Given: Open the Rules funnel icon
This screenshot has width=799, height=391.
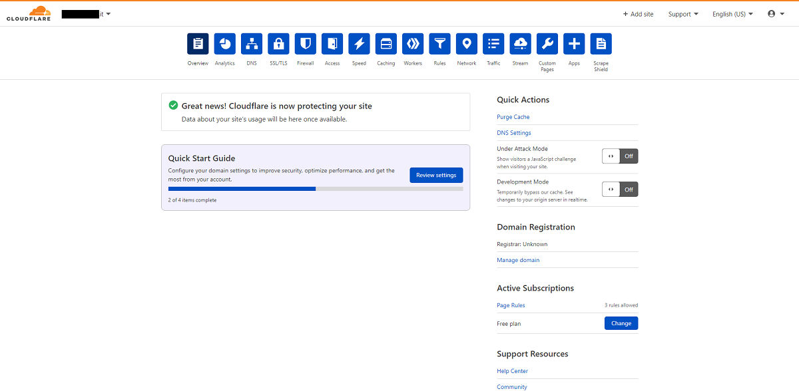Looking at the screenshot, I should (439, 44).
